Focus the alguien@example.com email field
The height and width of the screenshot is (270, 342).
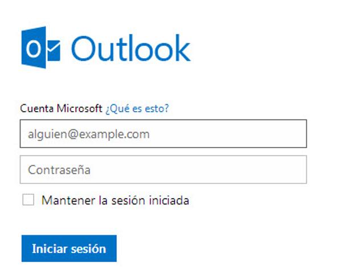(164, 134)
